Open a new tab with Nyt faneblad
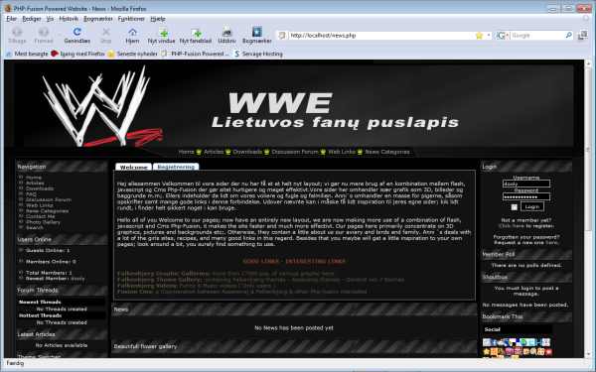This screenshot has height=372, width=596. tap(196, 35)
